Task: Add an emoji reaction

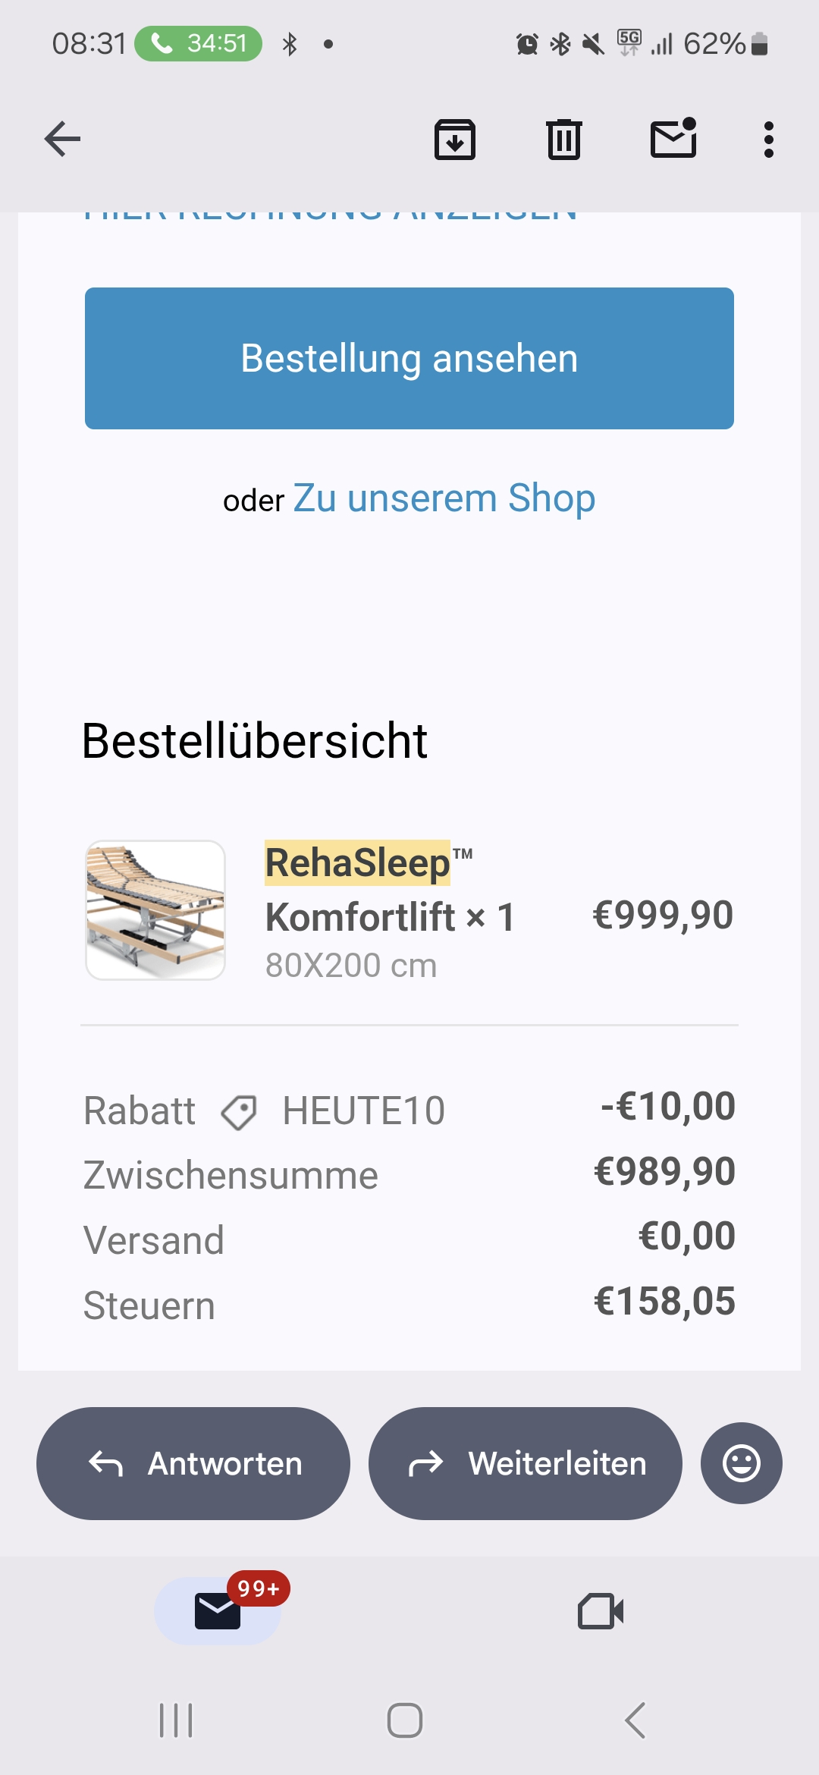Action: tap(741, 1463)
